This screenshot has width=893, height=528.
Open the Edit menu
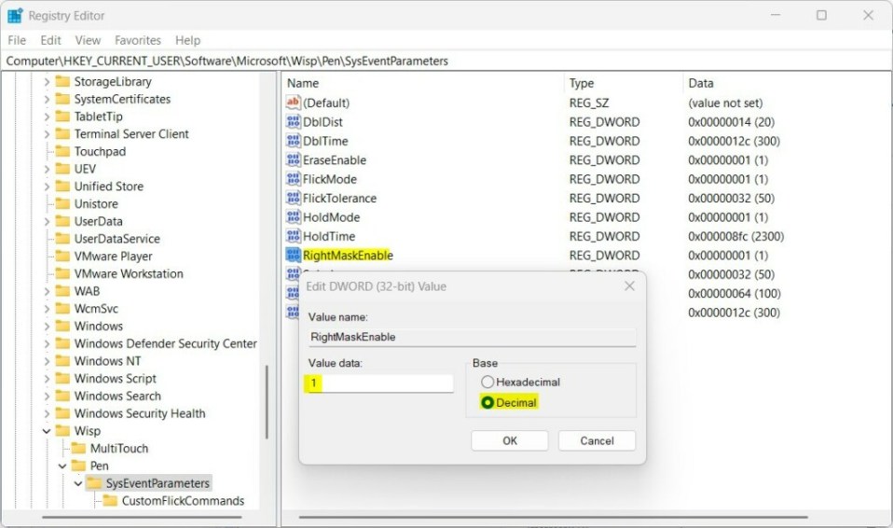point(50,40)
